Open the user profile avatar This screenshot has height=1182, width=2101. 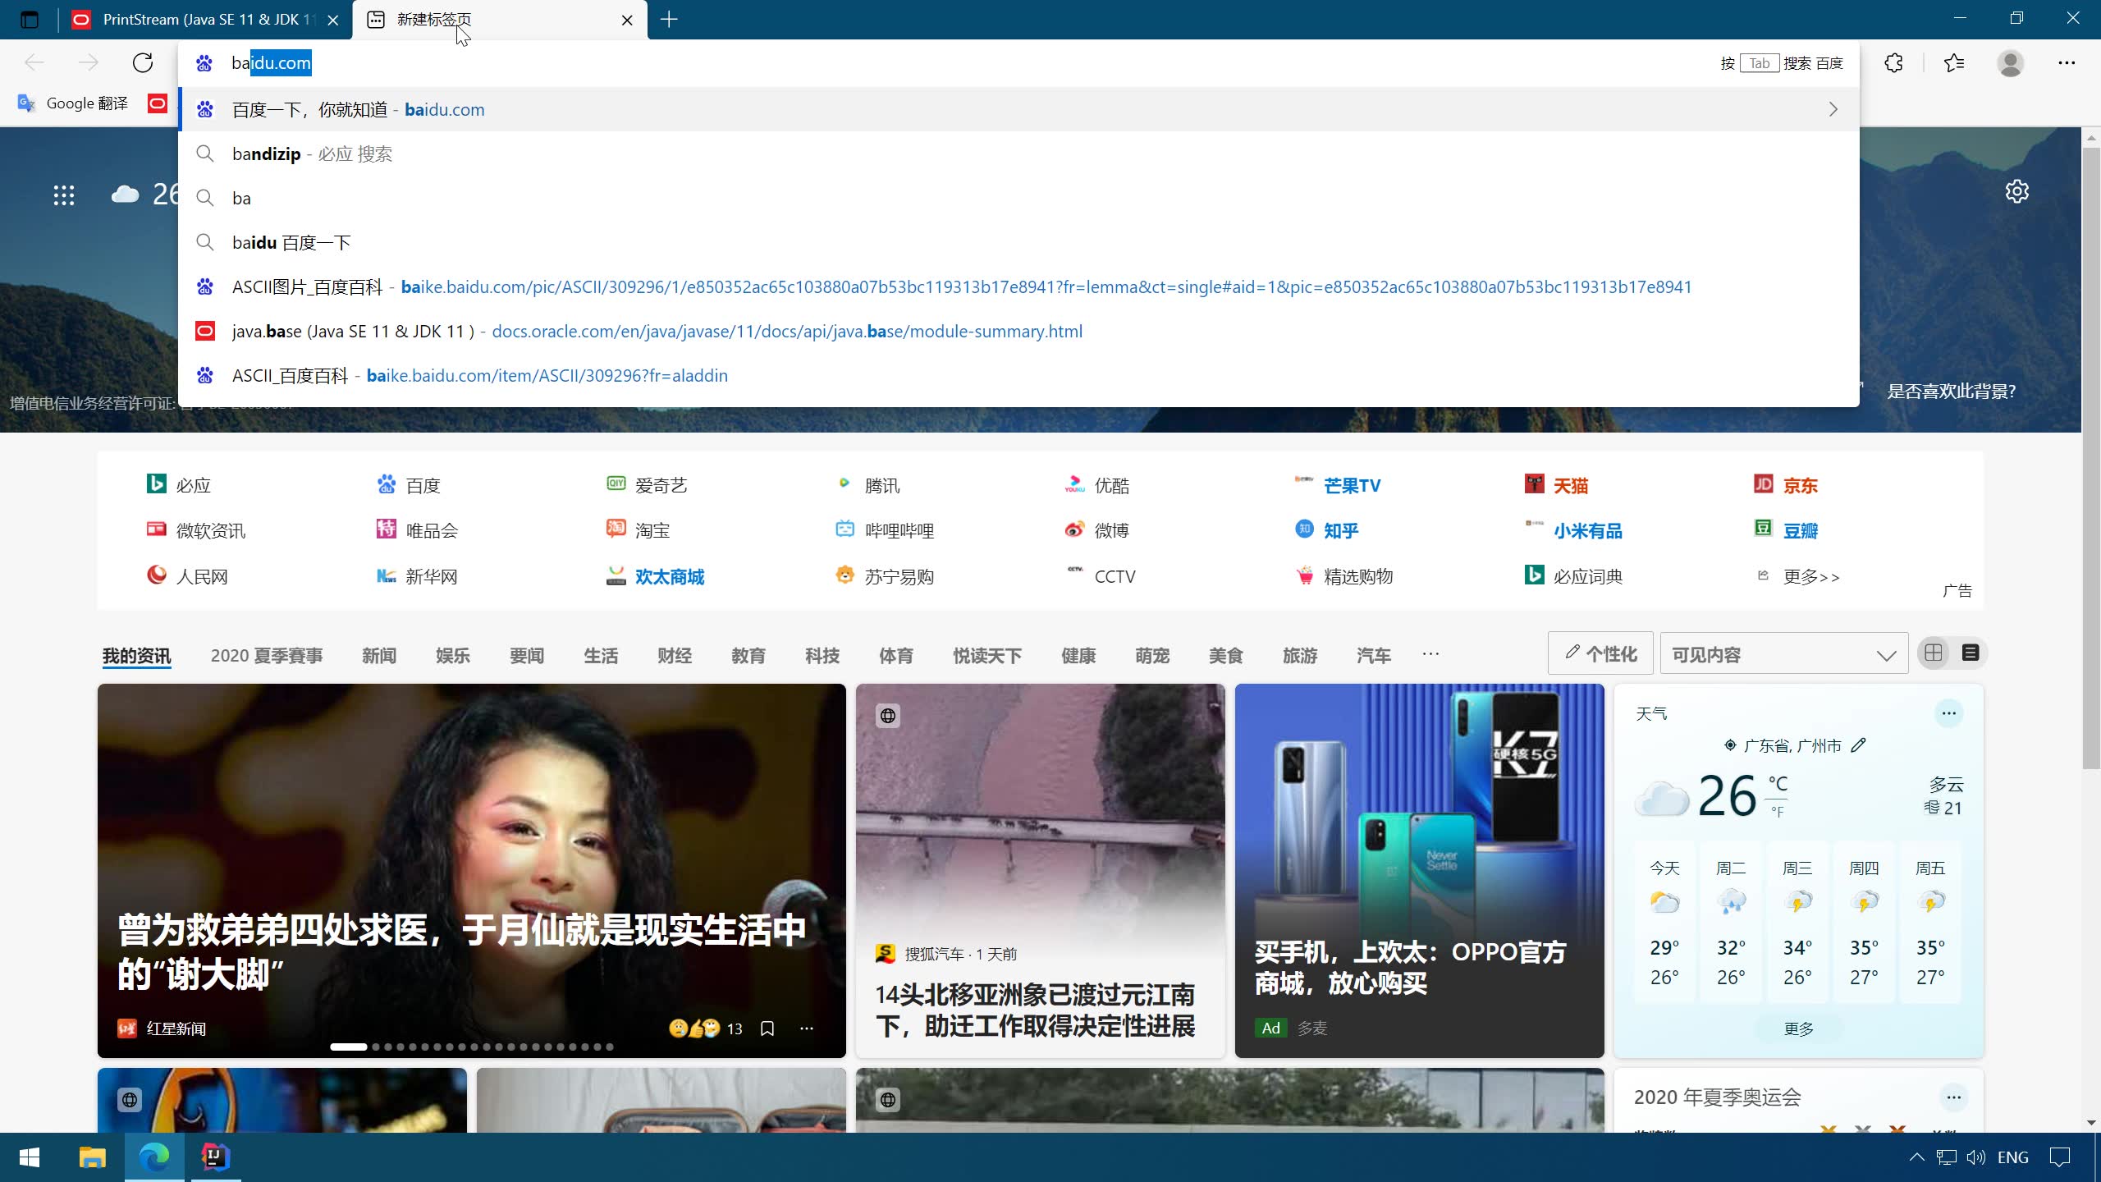2011,63
